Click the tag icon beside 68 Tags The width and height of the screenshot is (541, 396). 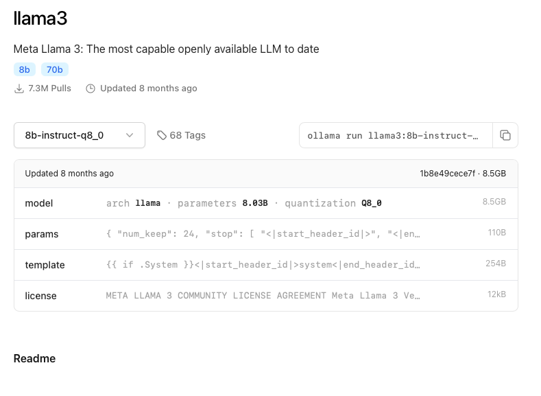click(161, 135)
